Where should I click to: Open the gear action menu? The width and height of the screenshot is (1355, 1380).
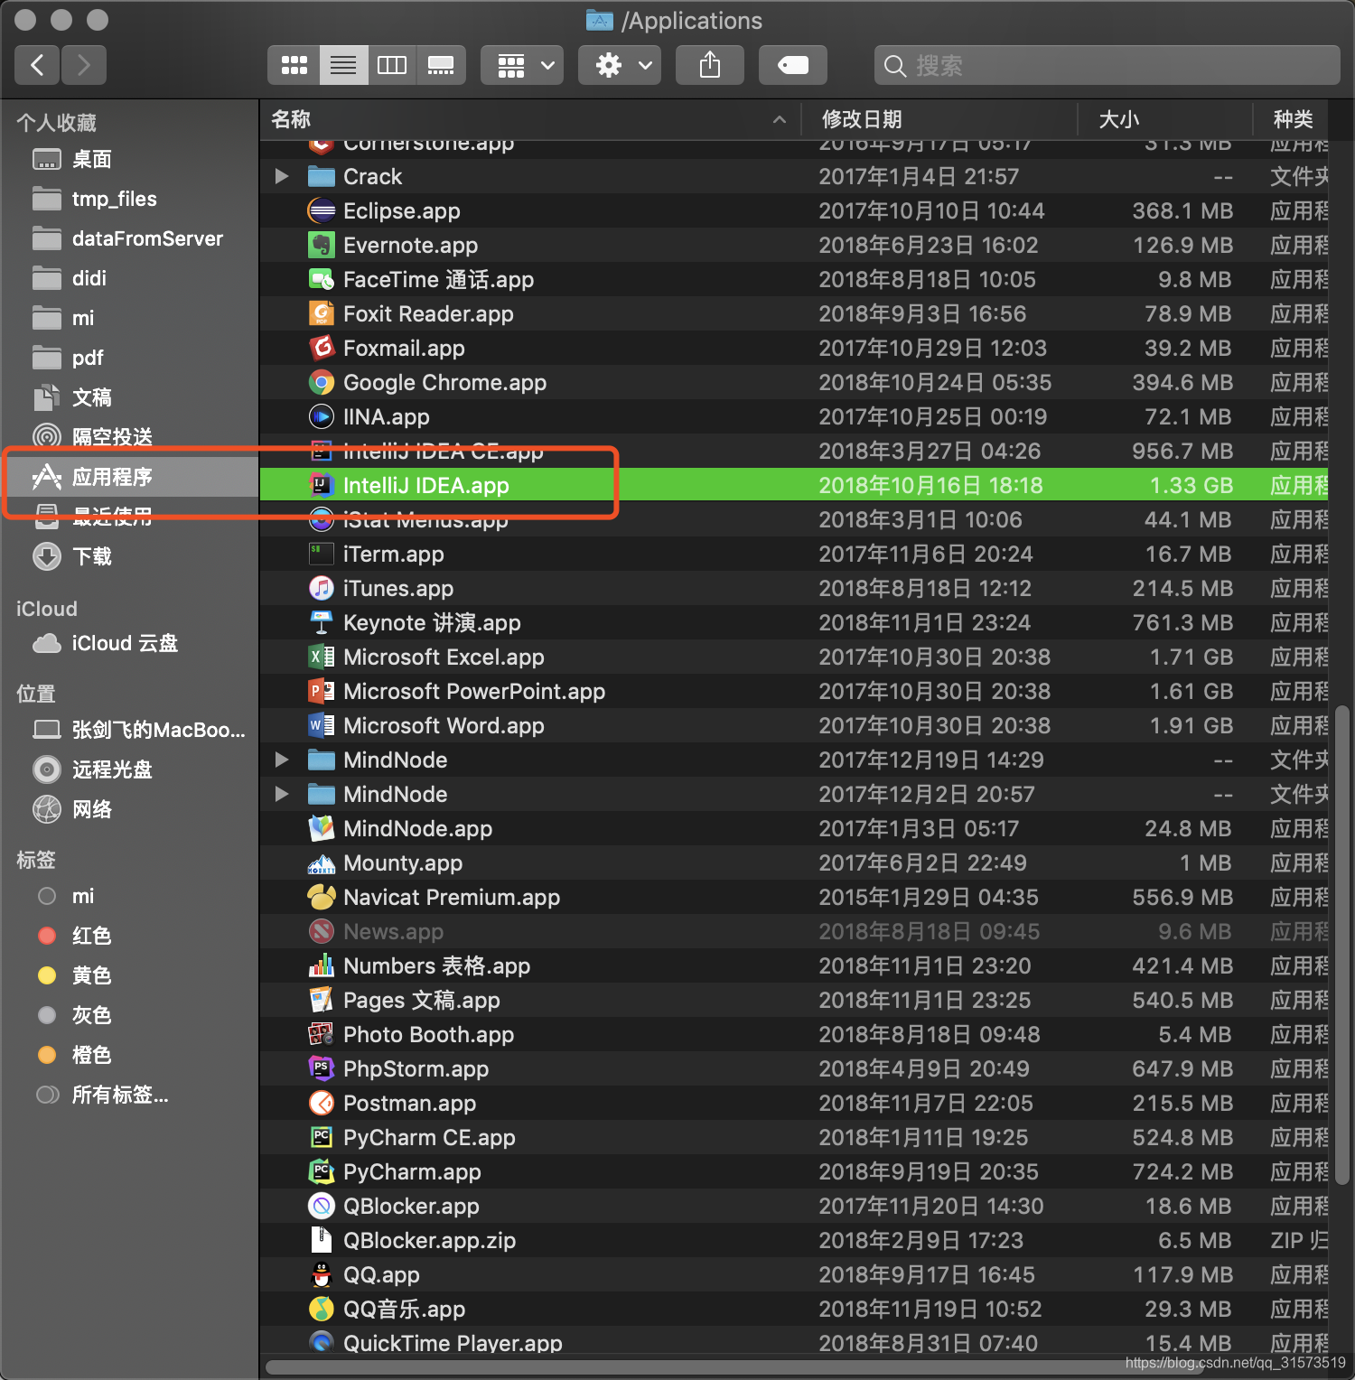tap(621, 65)
